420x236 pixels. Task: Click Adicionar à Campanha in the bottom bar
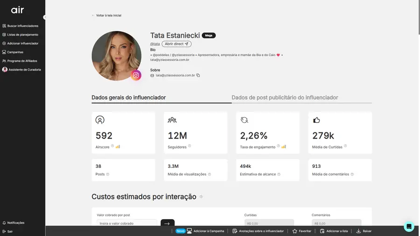(206, 231)
